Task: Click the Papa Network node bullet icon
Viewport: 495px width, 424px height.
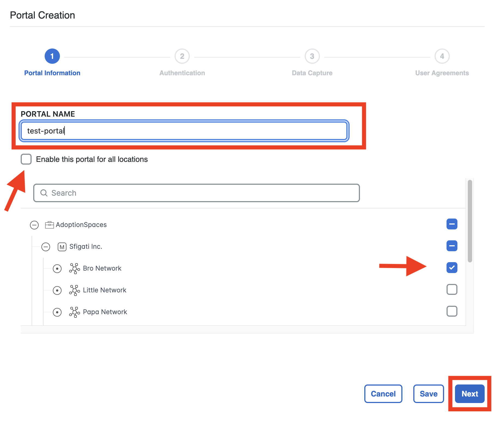Action: (x=57, y=312)
